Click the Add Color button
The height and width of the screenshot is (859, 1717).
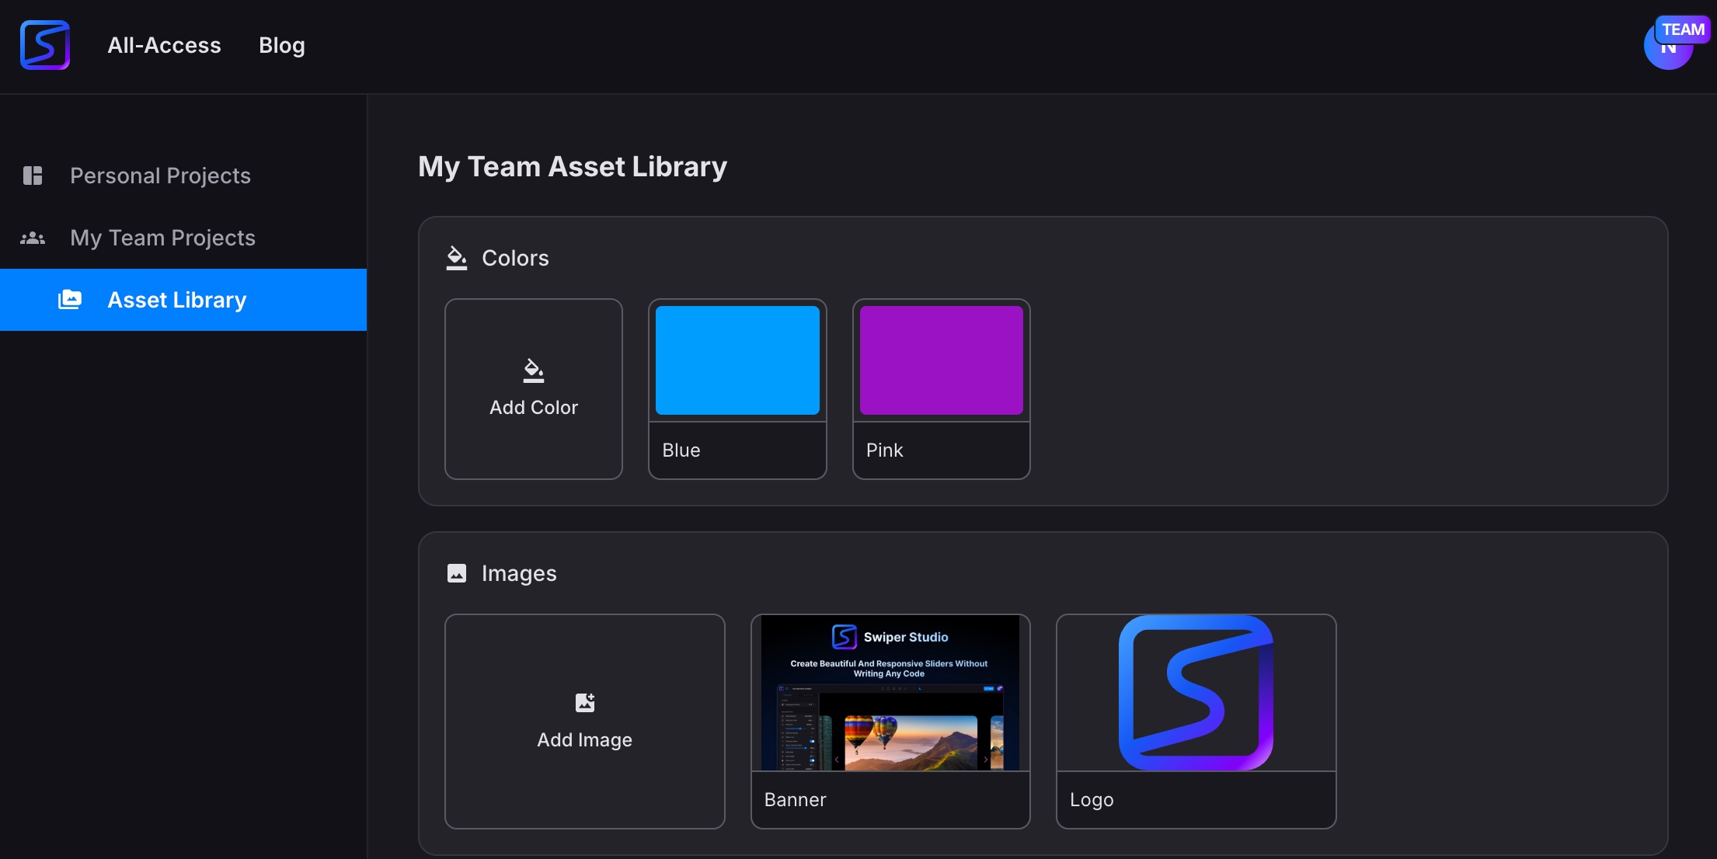(534, 389)
